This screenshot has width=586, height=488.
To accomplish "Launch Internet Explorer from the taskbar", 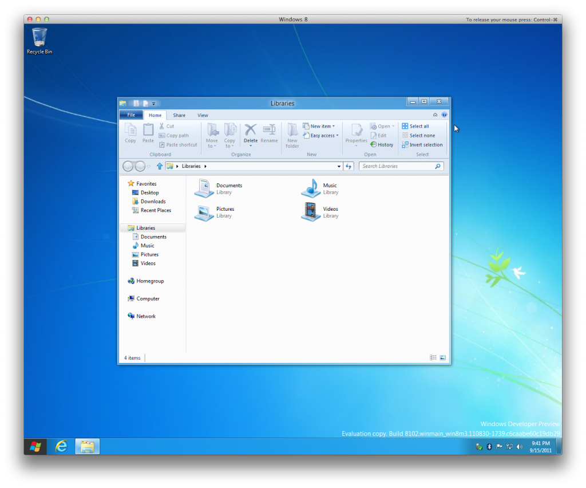I will click(x=61, y=446).
